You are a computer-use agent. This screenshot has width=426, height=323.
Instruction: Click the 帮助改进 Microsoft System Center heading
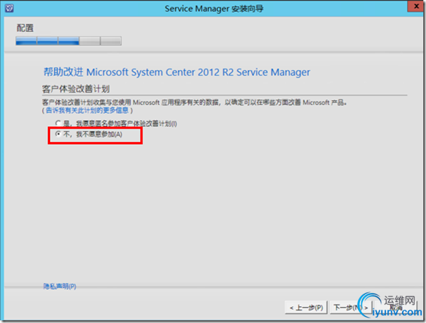pyautogui.click(x=176, y=72)
